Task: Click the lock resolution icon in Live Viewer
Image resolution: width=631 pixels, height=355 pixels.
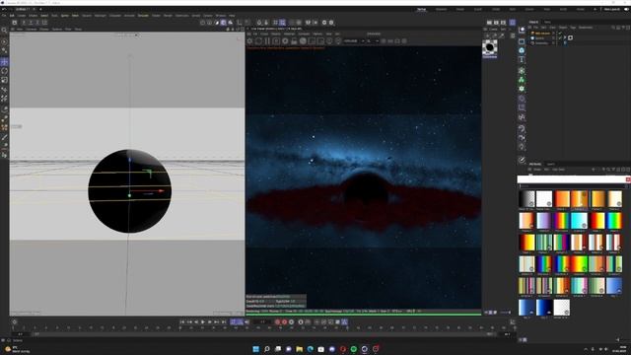Action: (294, 41)
